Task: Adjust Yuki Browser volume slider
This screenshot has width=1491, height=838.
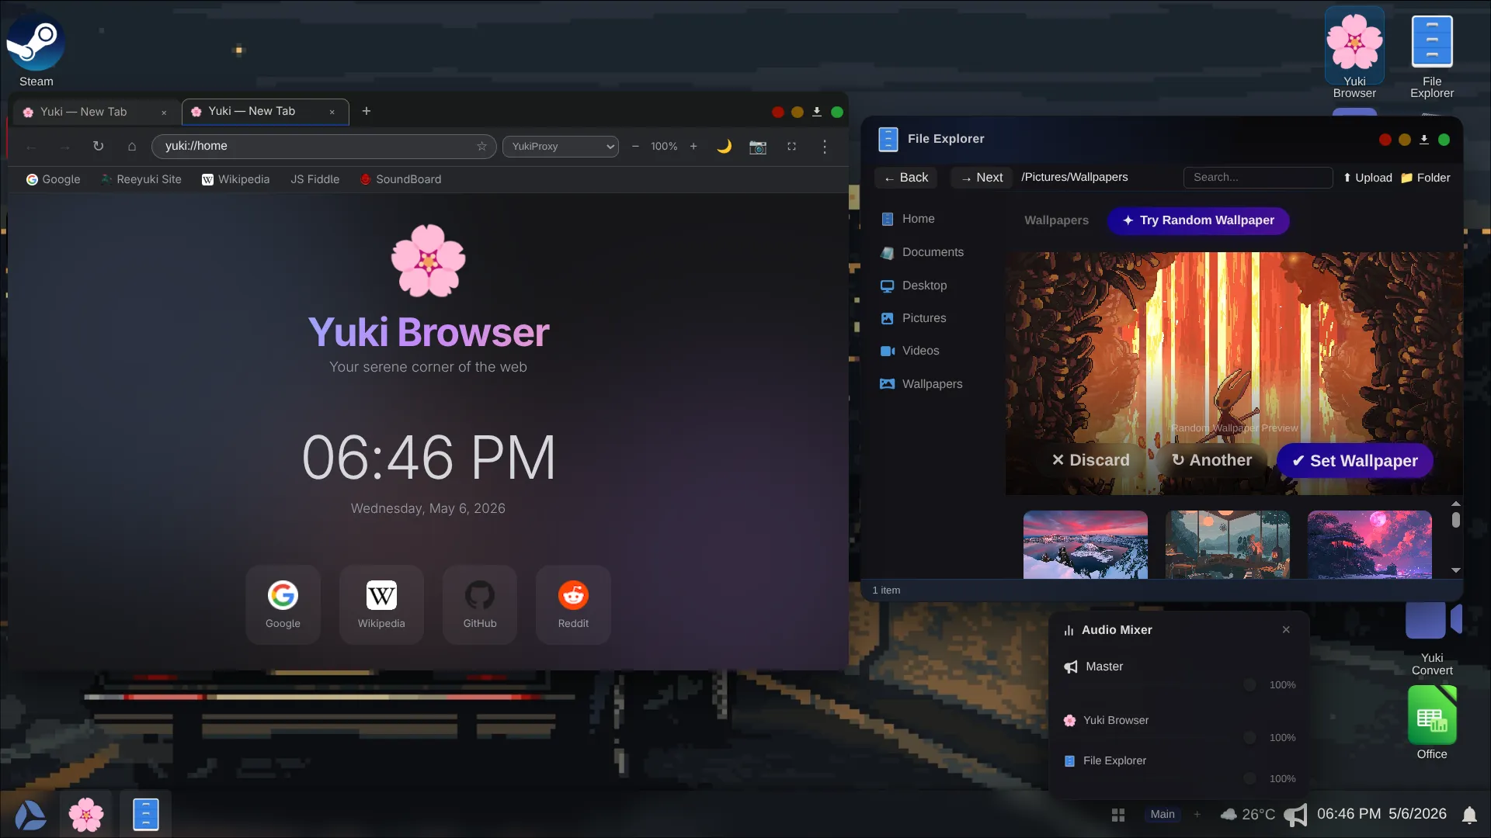Action: (x=1161, y=738)
